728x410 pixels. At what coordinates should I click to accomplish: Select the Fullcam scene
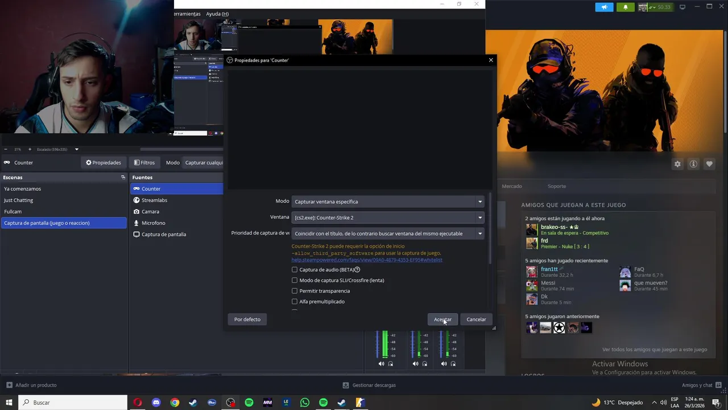coord(64,211)
